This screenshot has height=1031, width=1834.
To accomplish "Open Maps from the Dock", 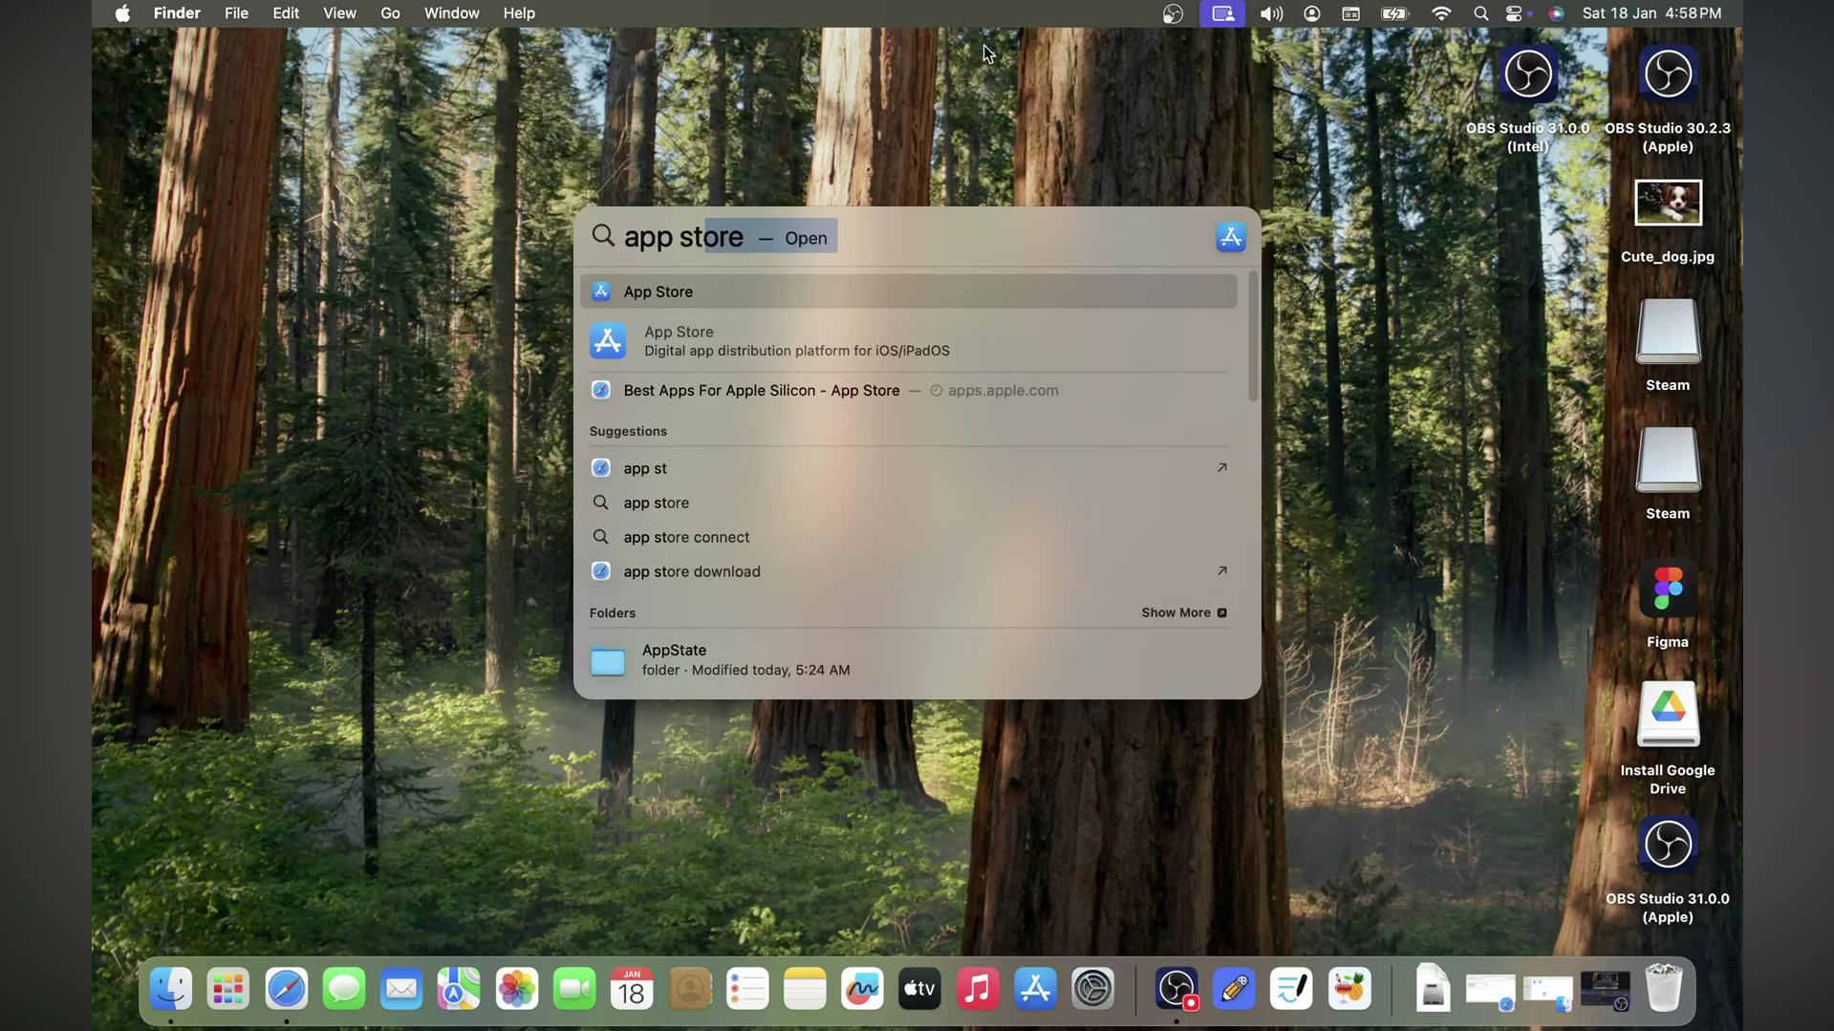I will tap(459, 989).
